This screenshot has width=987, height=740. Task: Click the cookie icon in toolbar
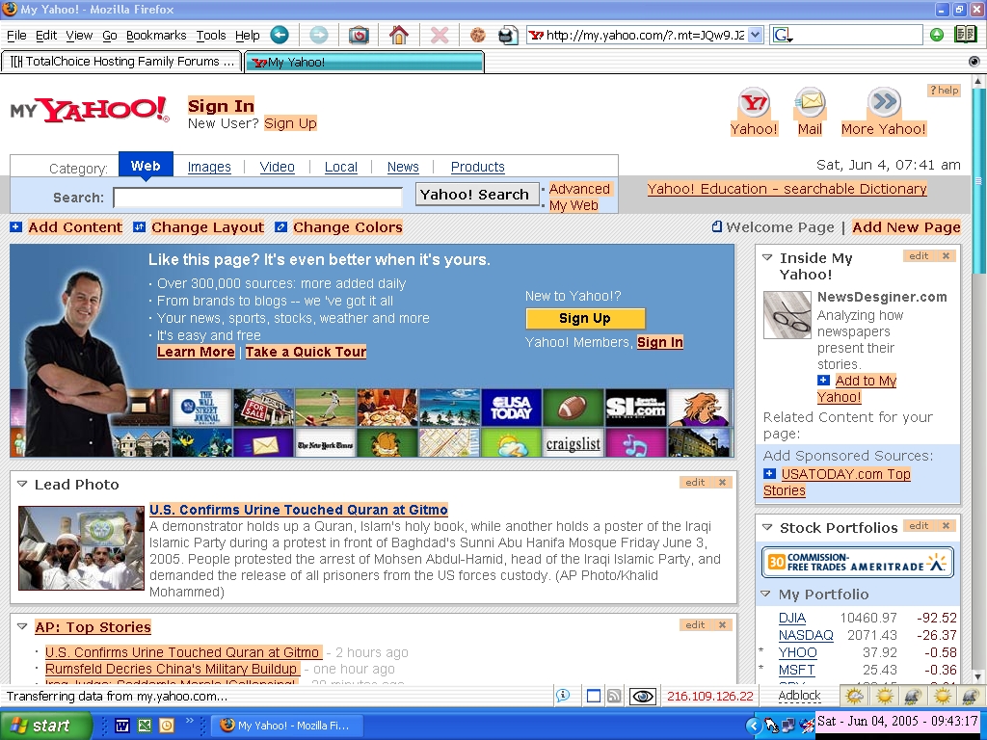click(477, 35)
